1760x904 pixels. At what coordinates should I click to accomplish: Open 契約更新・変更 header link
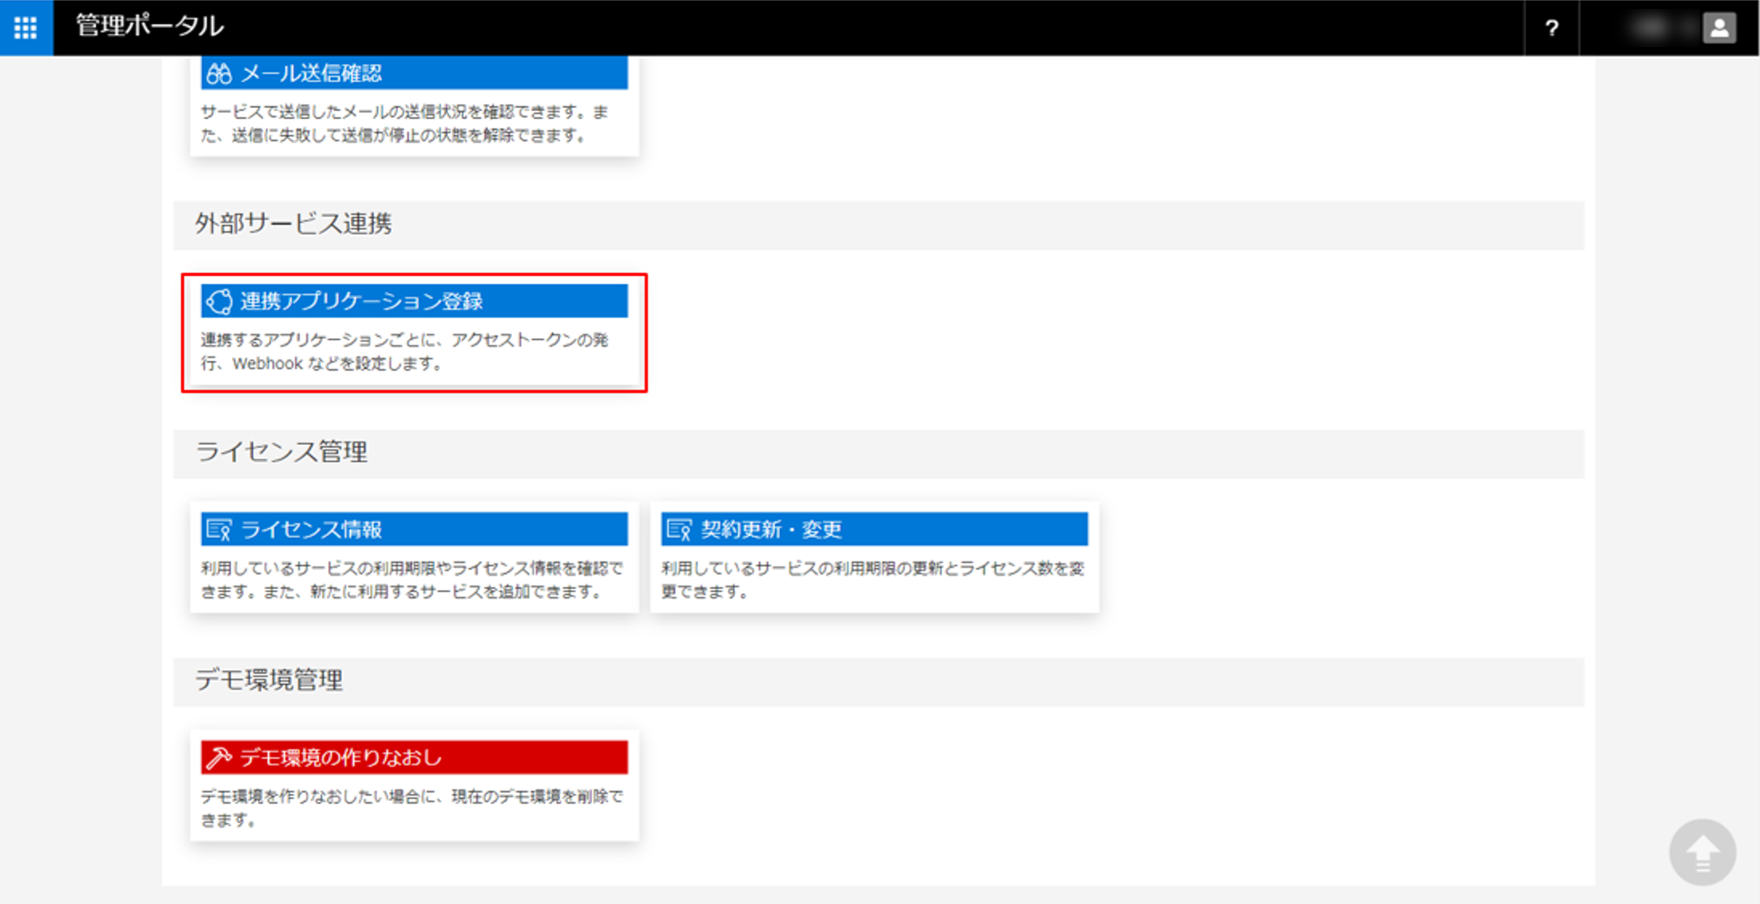point(772,529)
